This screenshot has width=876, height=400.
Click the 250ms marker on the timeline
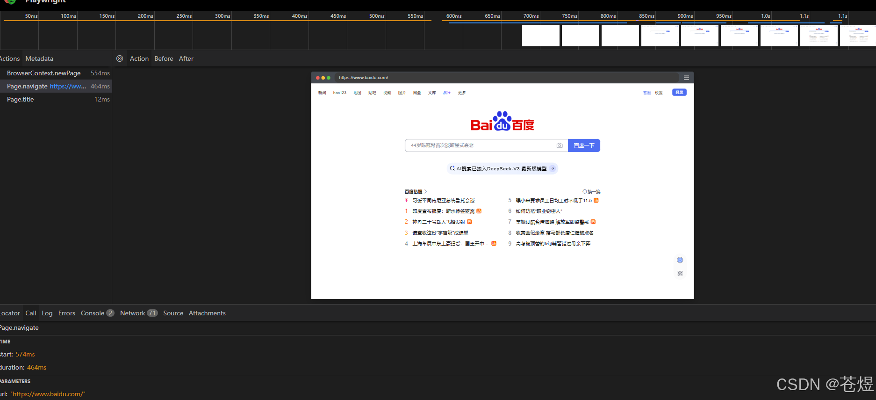pyautogui.click(x=184, y=16)
